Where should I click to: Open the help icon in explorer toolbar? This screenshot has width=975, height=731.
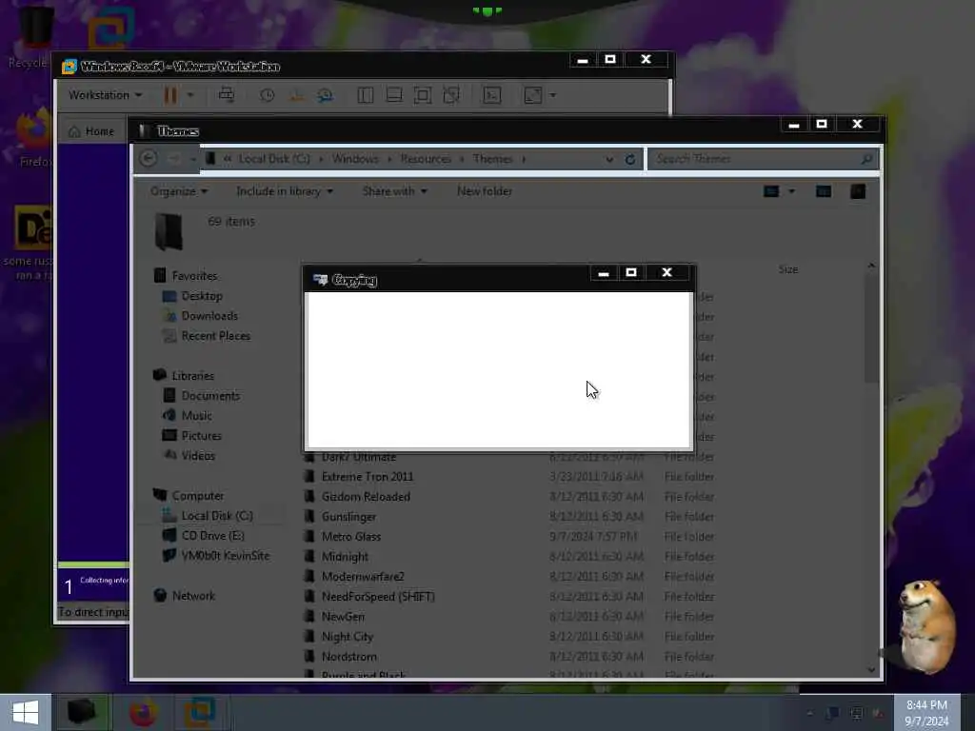pos(858,191)
